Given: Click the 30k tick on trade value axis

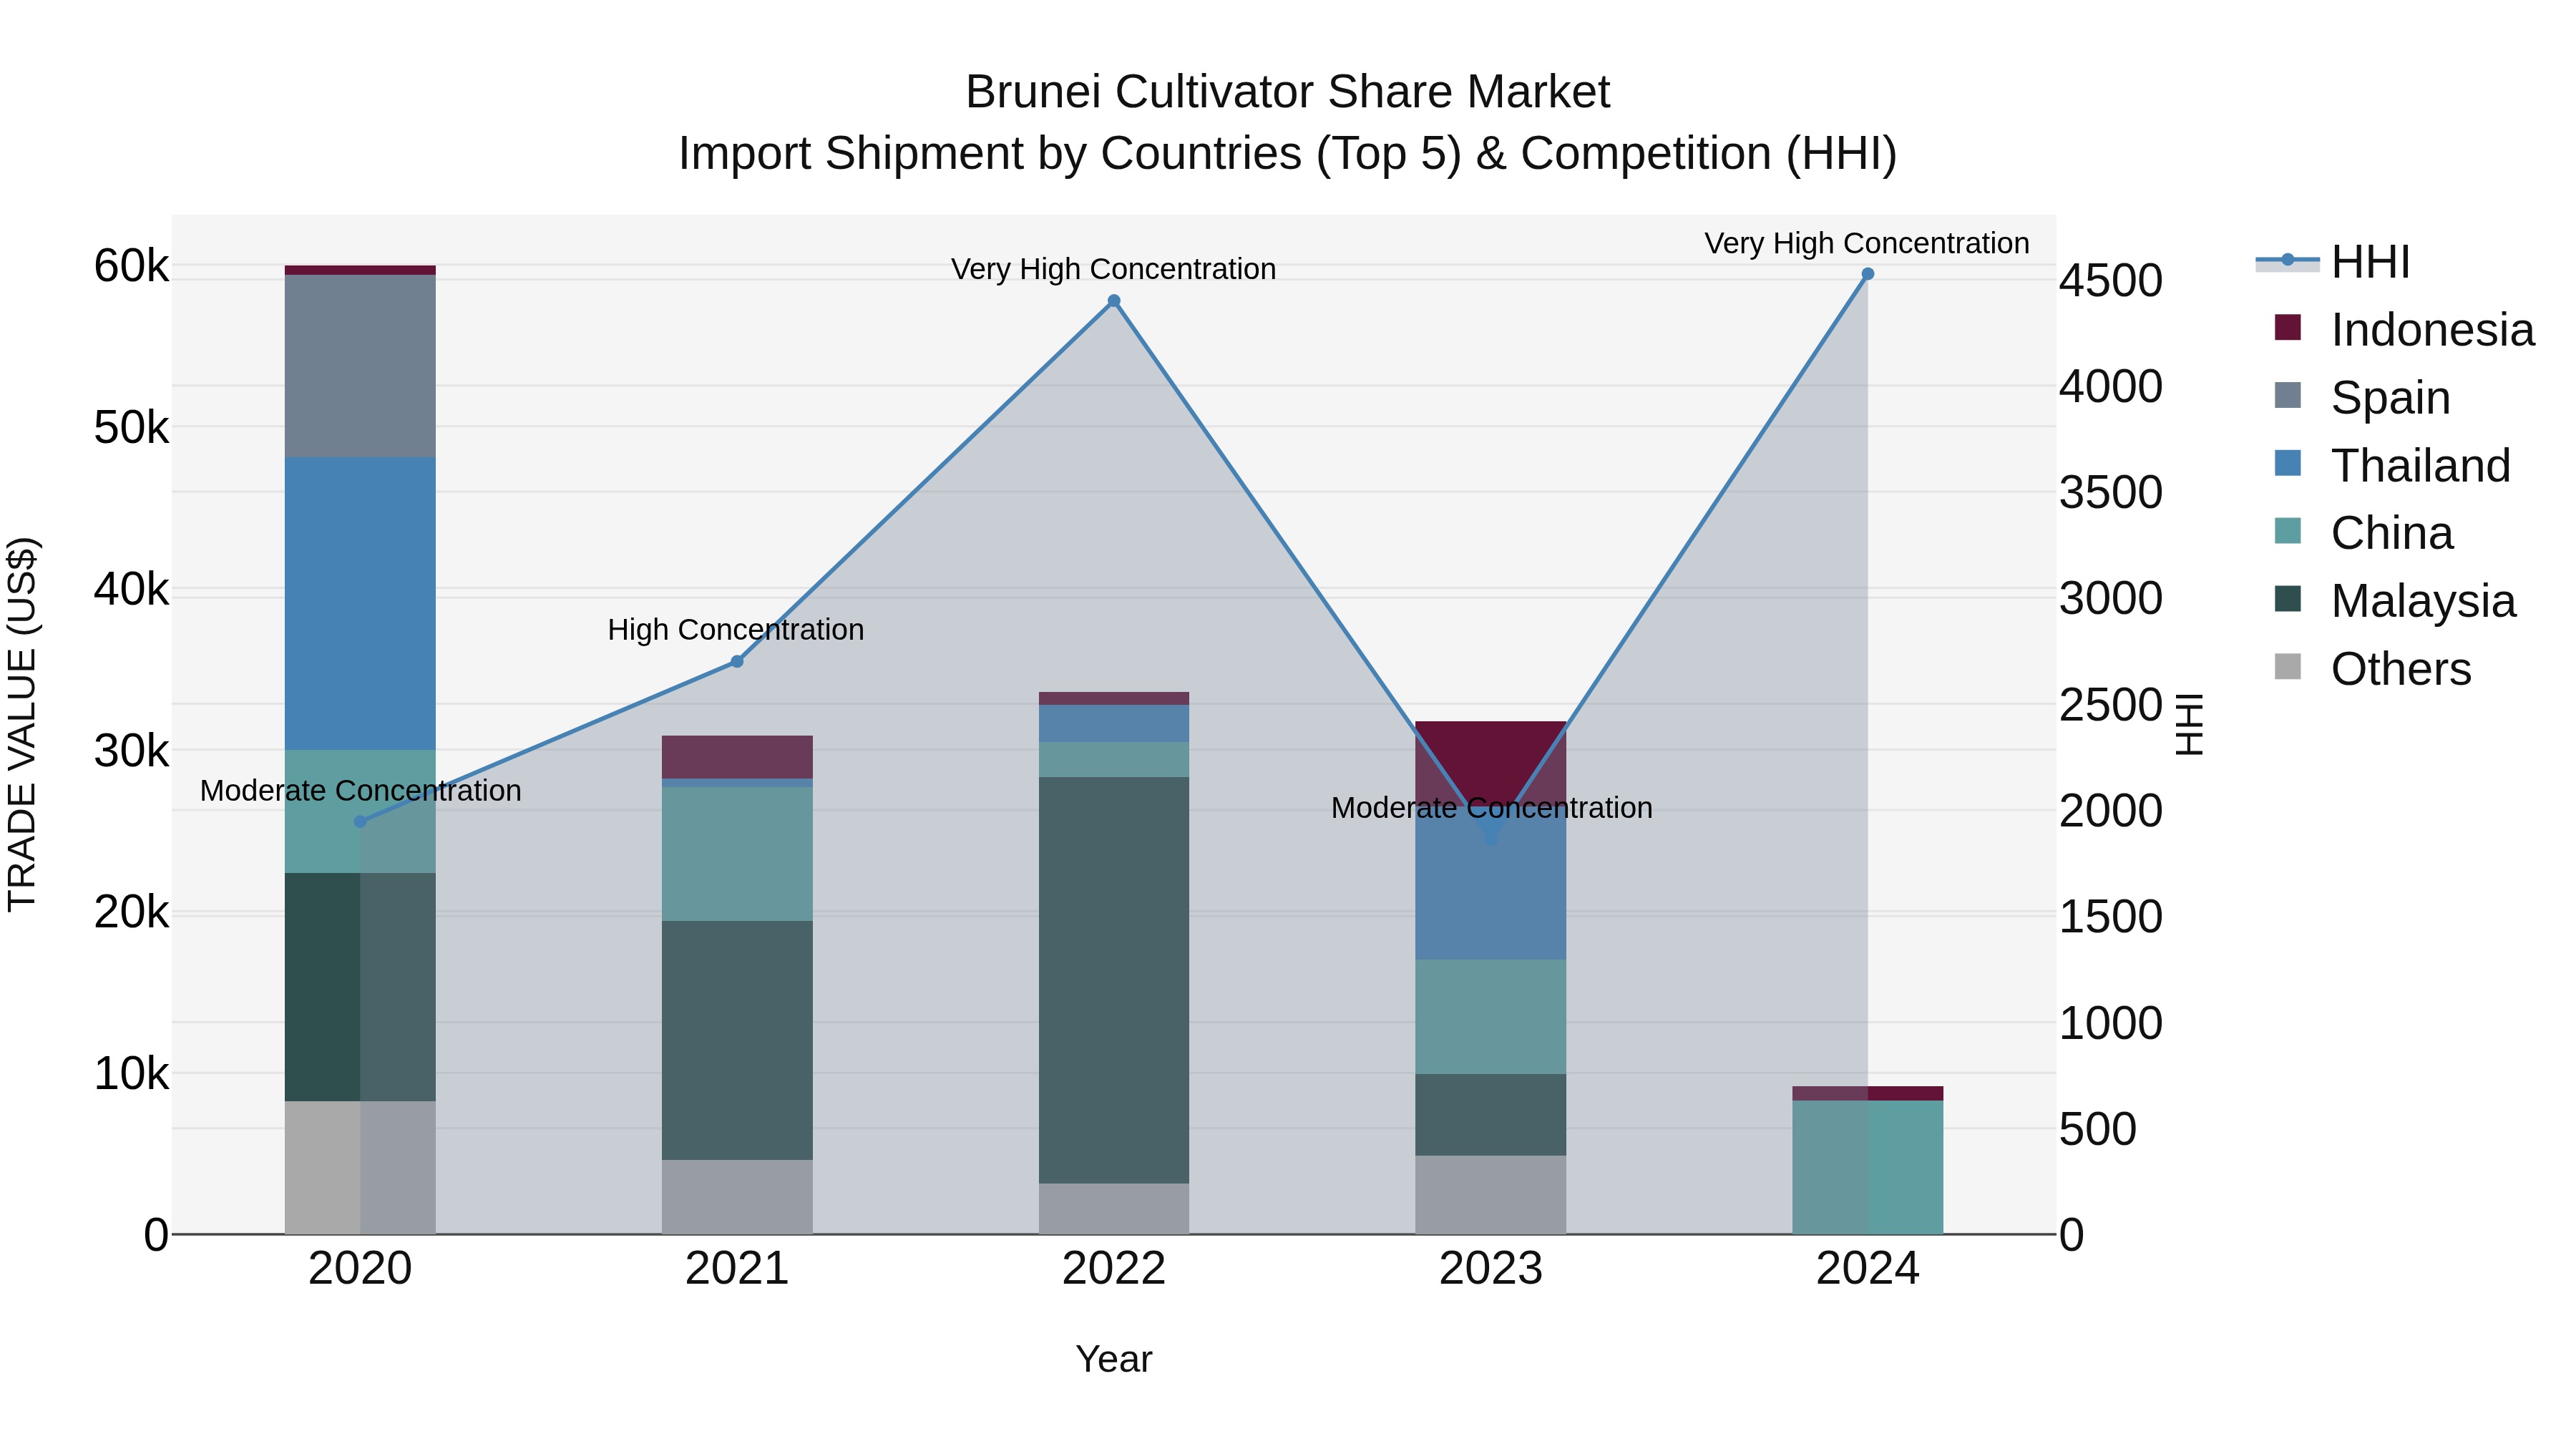Looking at the screenshot, I should (x=132, y=751).
